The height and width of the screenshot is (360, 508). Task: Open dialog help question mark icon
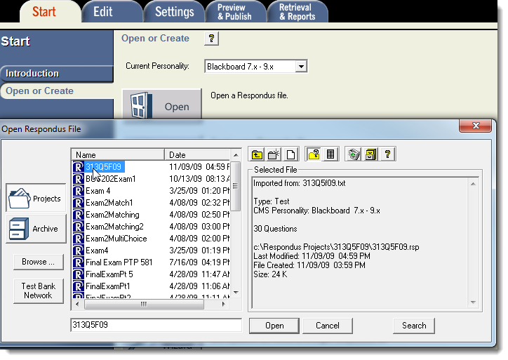[387, 154]
